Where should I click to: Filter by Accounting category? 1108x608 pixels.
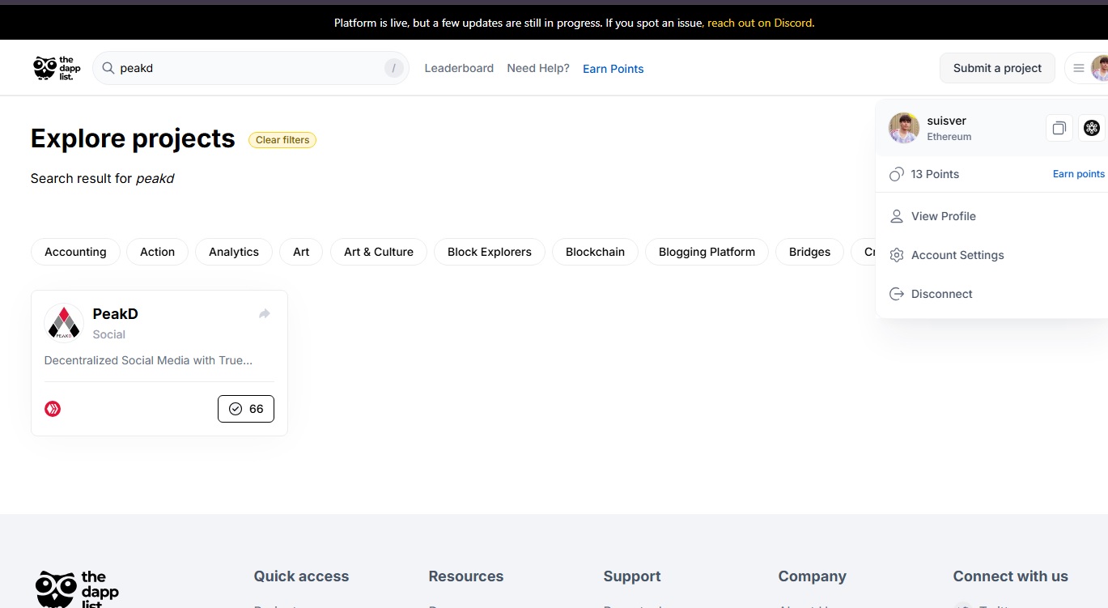click(75, 252)
